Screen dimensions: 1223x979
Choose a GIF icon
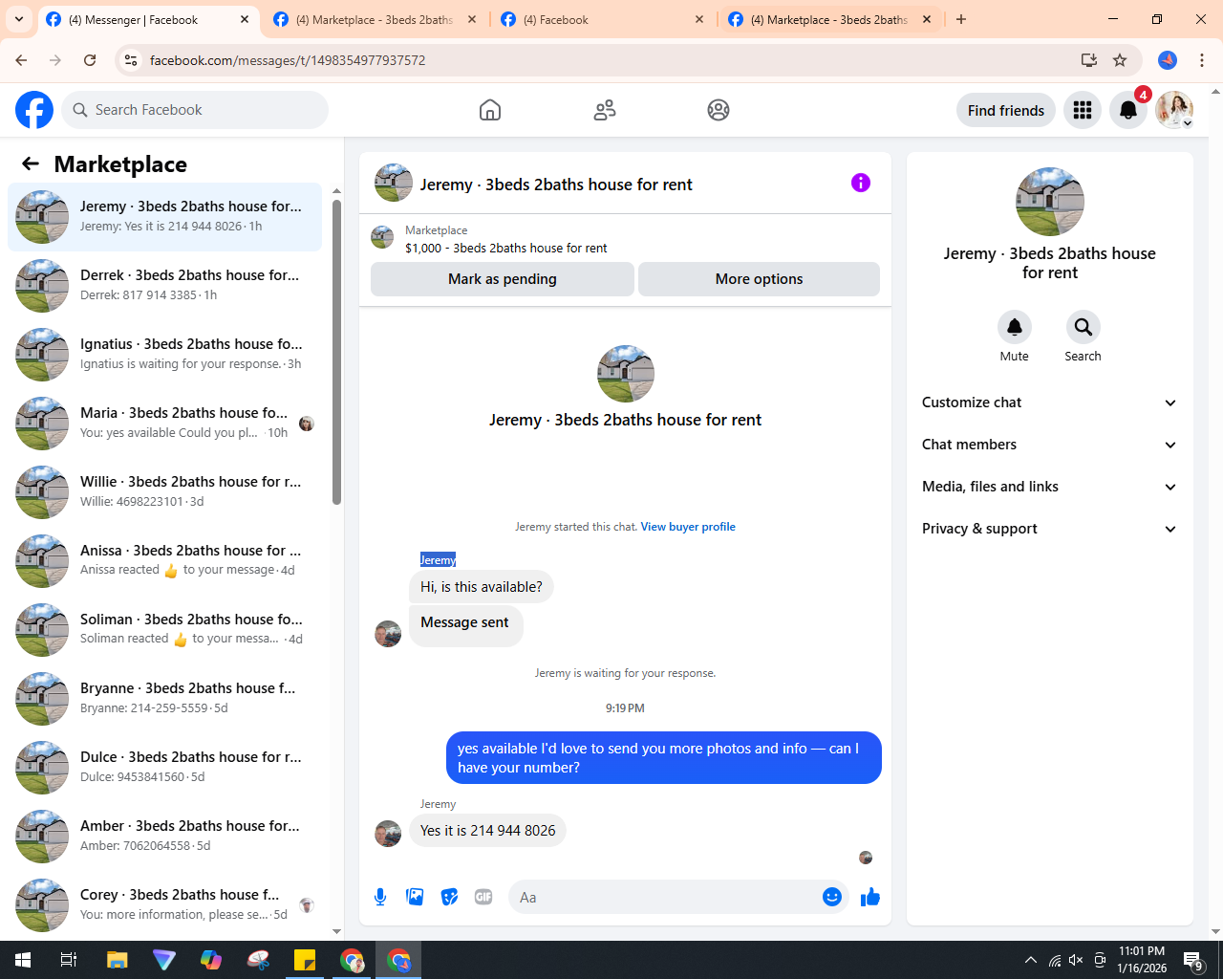[x=483, y=897]
